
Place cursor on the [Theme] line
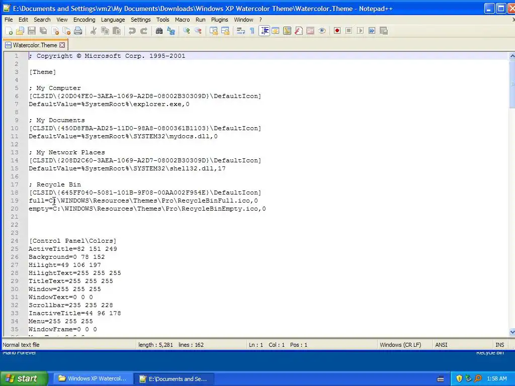pos(42,72)
